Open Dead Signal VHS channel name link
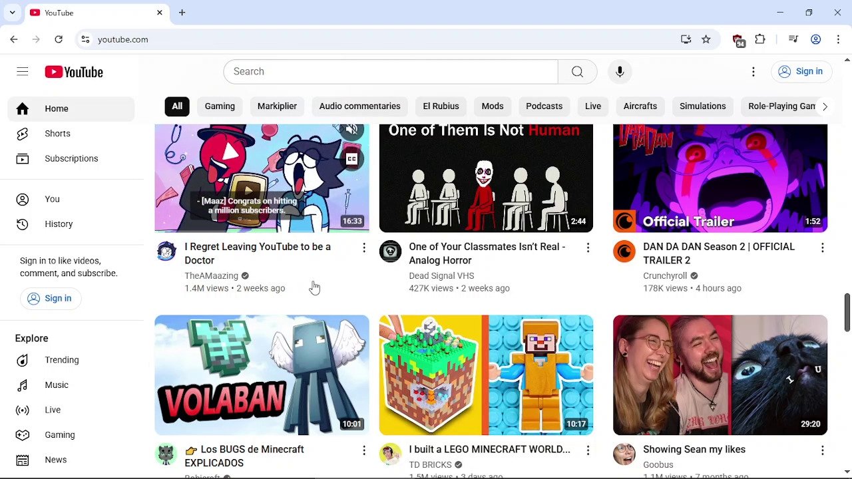Screen dimensions: 852x479 pyautogui.click(x=441, y=275)
